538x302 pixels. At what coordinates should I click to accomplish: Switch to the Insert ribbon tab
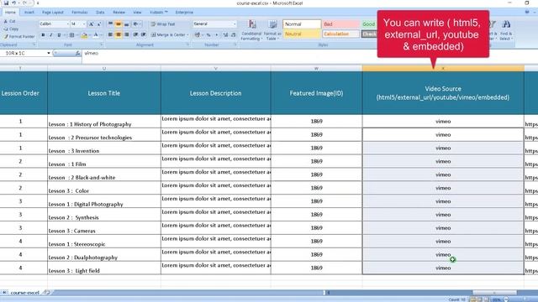29,13
